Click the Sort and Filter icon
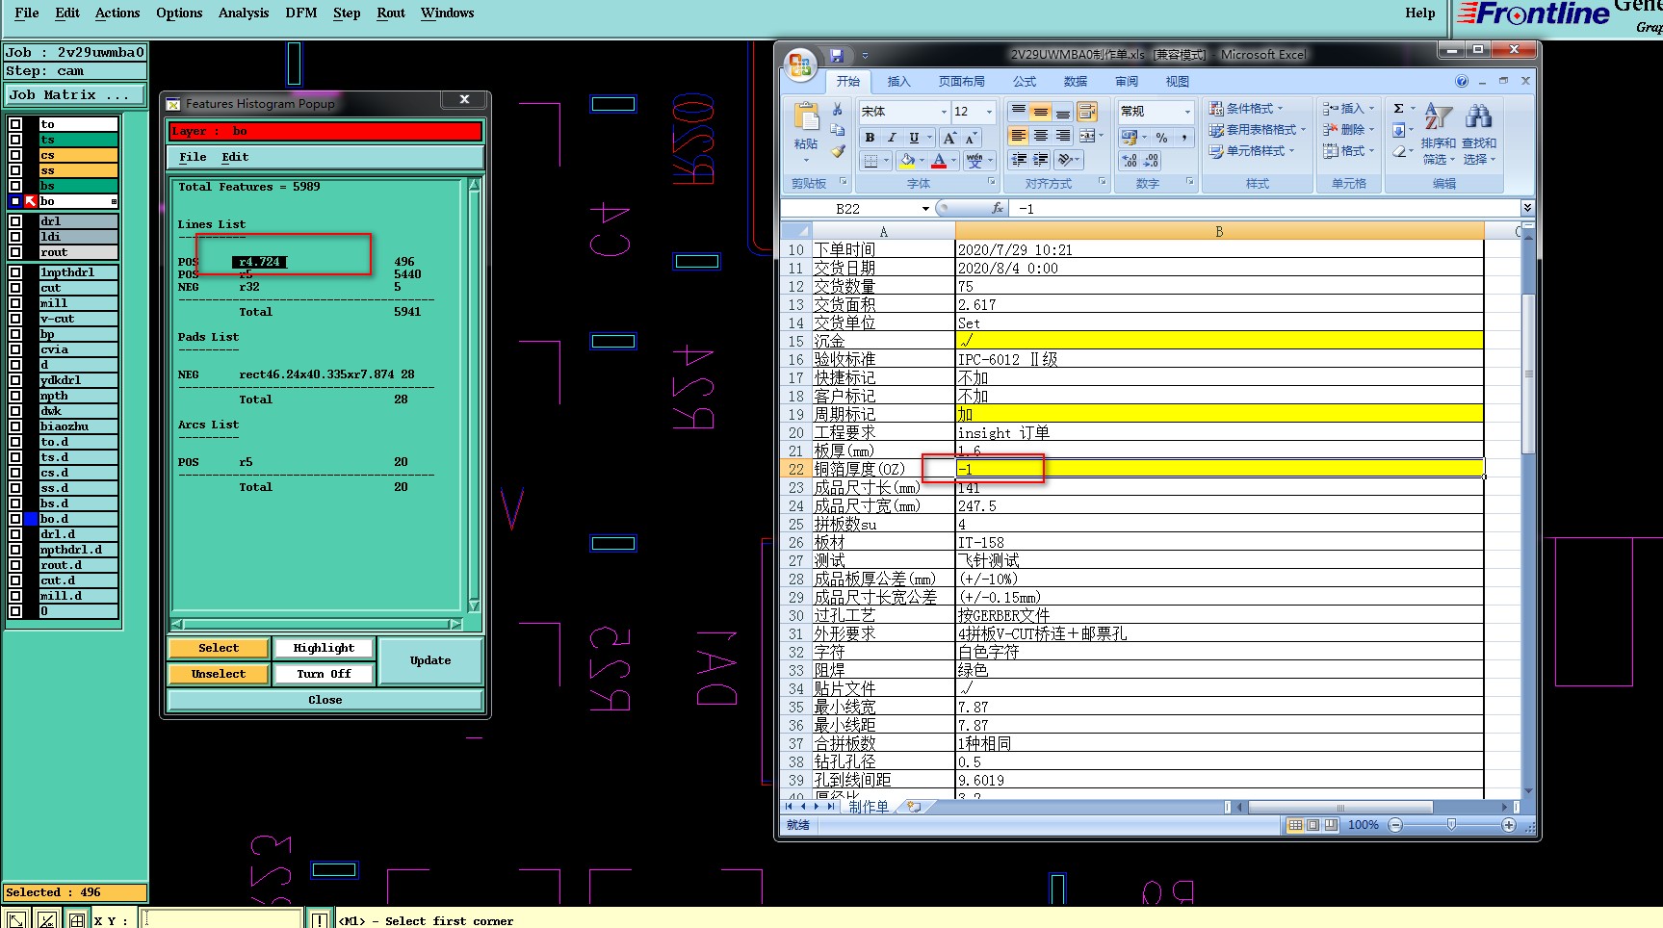The width and height of the screenshot is (1663, 928). pyautogui.click(x=1438, y=116)
